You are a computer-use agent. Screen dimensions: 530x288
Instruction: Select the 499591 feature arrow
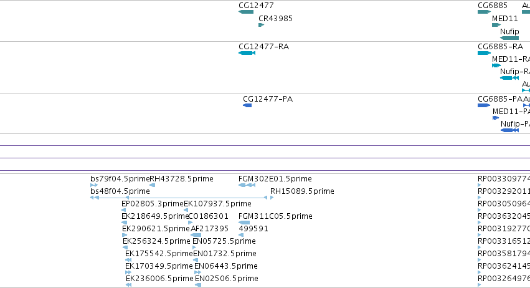coord(241,235)
